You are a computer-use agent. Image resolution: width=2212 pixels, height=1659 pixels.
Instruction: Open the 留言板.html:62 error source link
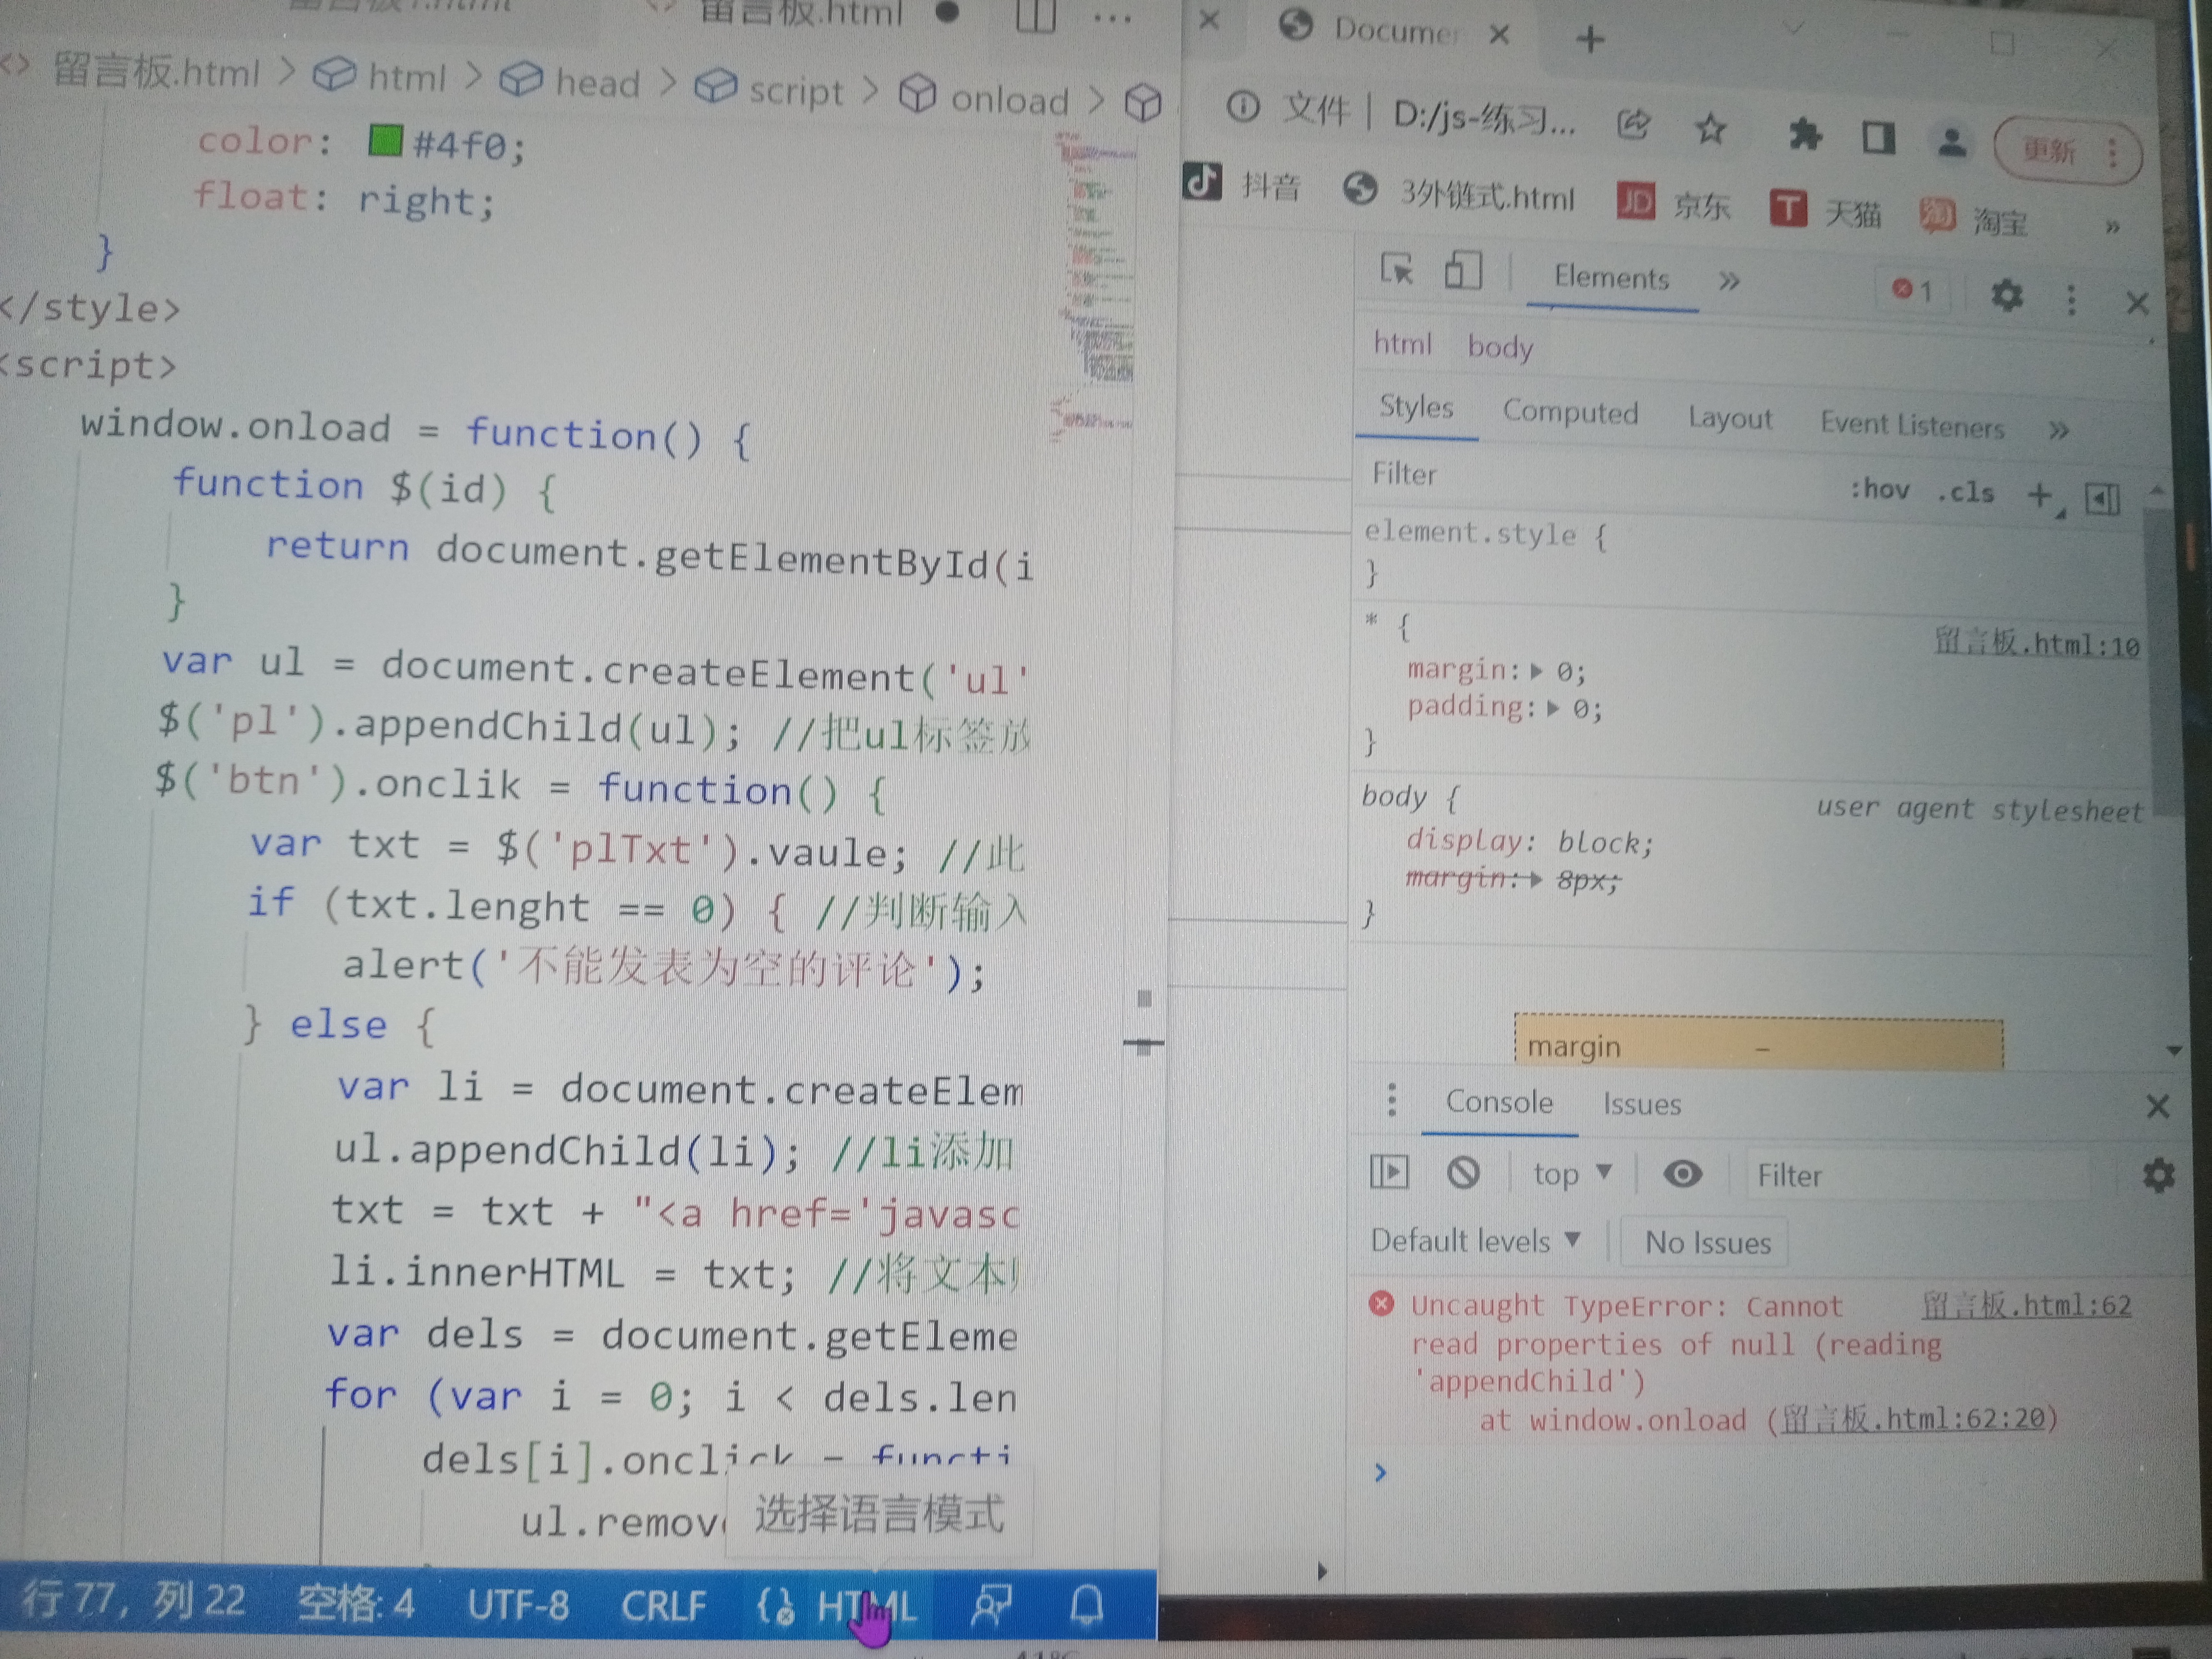(x=2026, y=1305)
